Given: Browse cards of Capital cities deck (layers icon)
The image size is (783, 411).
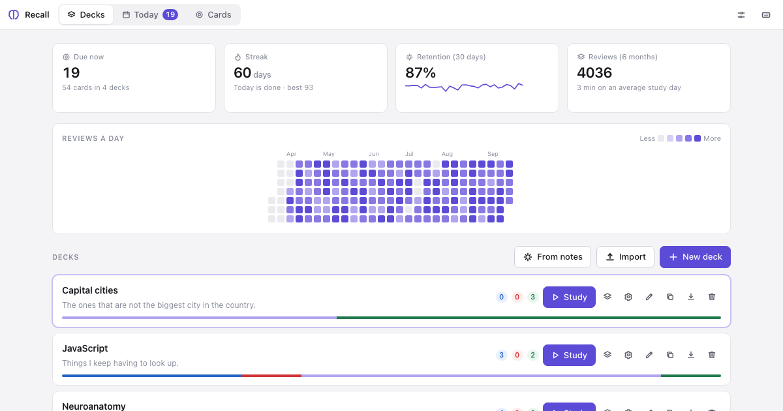Looking at the screenshot, I should (607, 297).
